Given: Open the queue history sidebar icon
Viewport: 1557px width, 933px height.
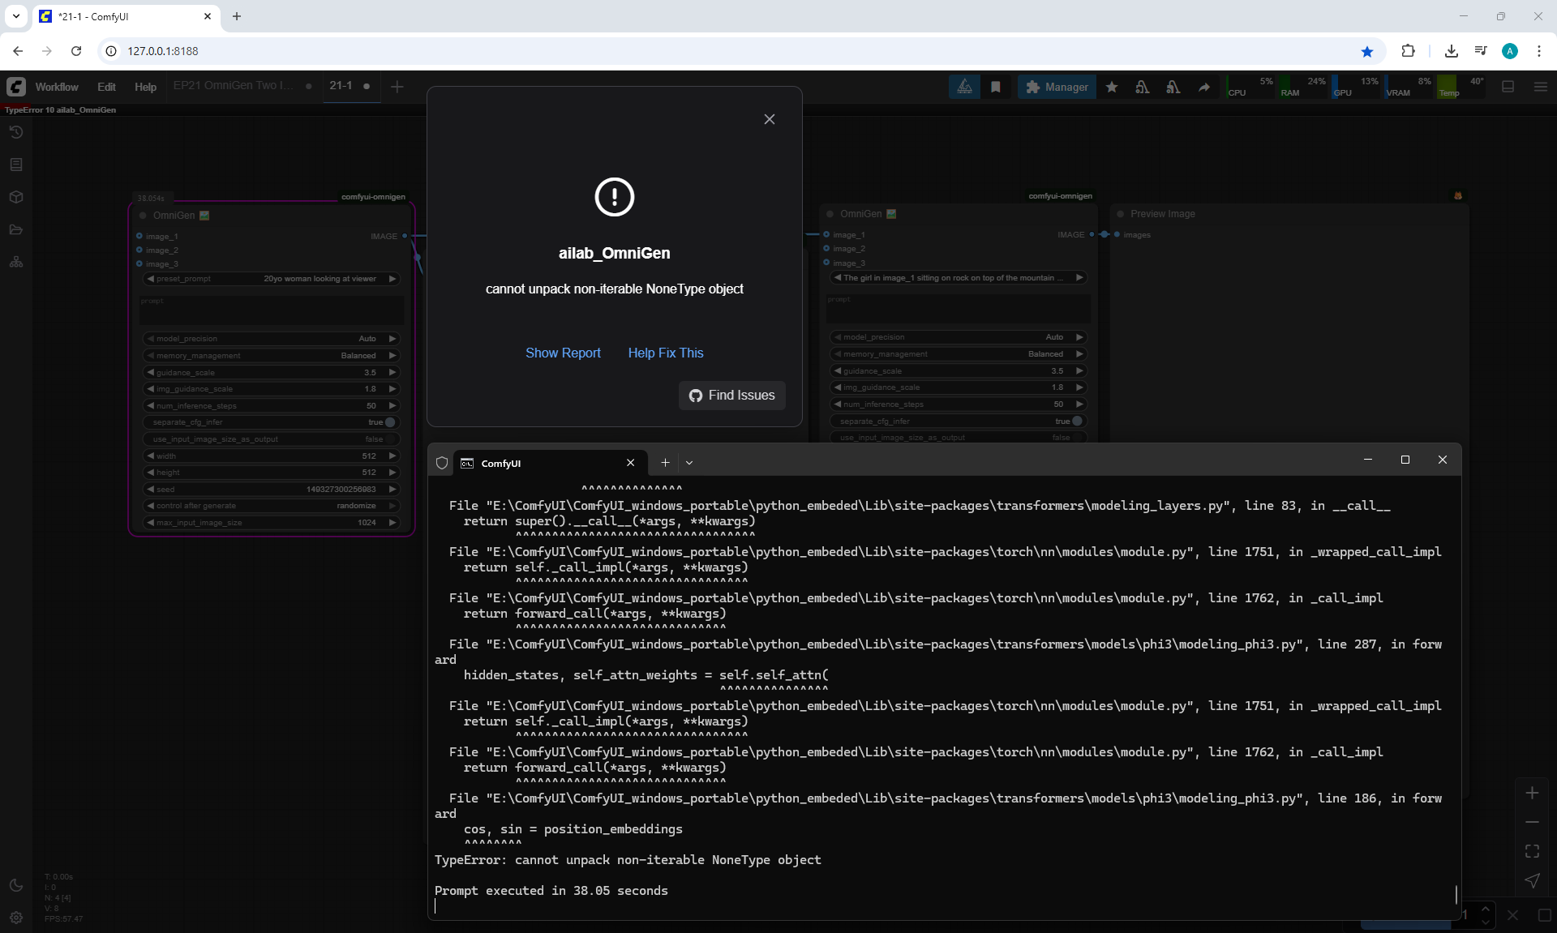Looking at the screenshot, I should 16,132.
